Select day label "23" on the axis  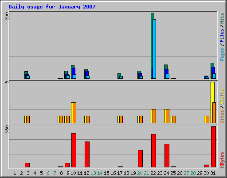[160, 173]
